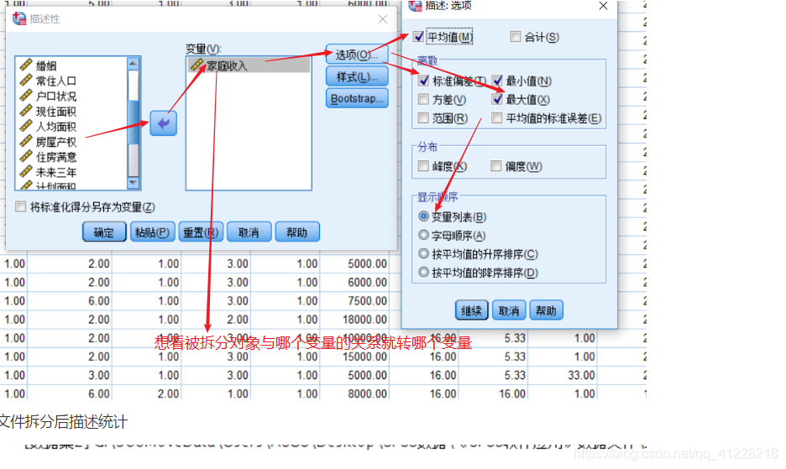Click 确定 button in 描述性 dialog

104,232
